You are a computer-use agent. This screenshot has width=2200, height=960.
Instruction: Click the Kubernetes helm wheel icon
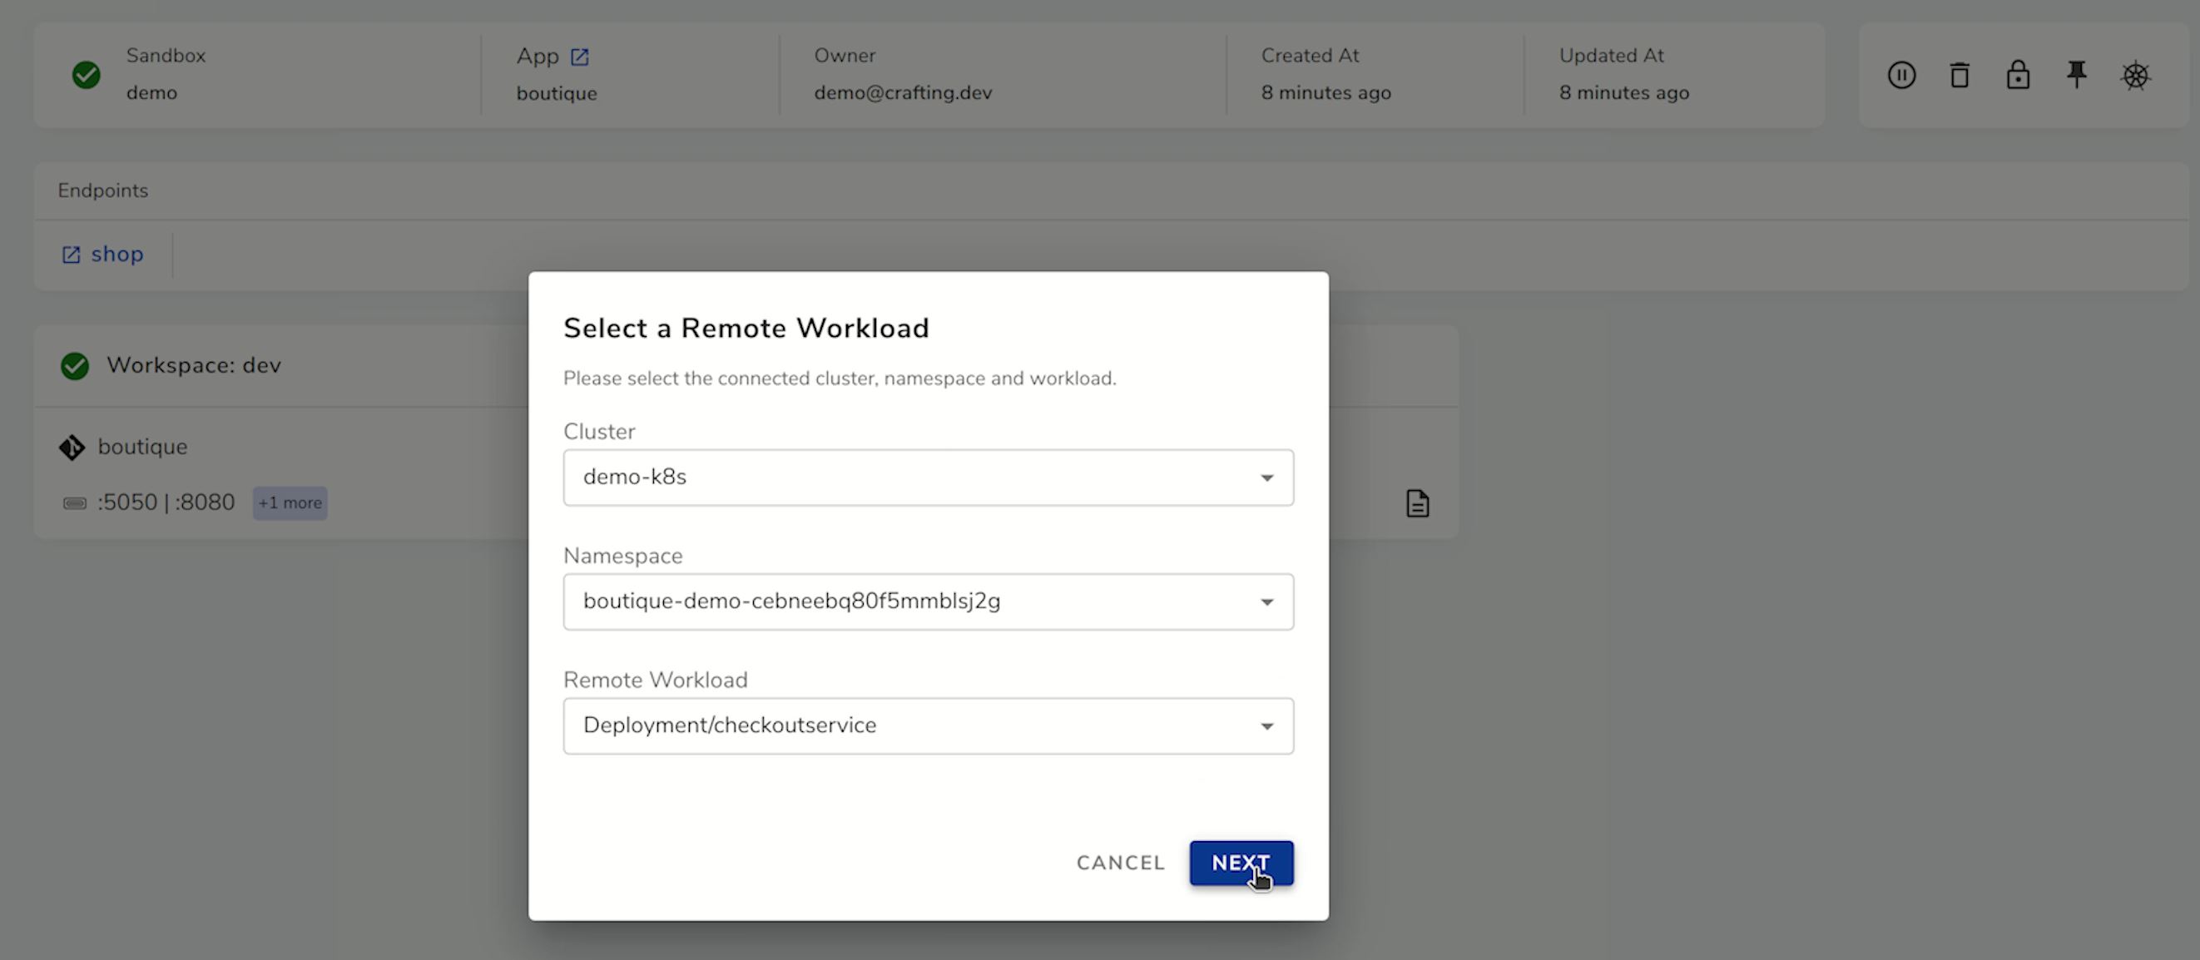click(x=2135, y=75)
